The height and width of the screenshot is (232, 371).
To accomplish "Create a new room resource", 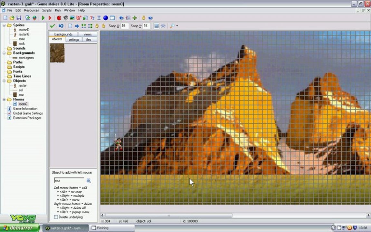I will (112, 18).
